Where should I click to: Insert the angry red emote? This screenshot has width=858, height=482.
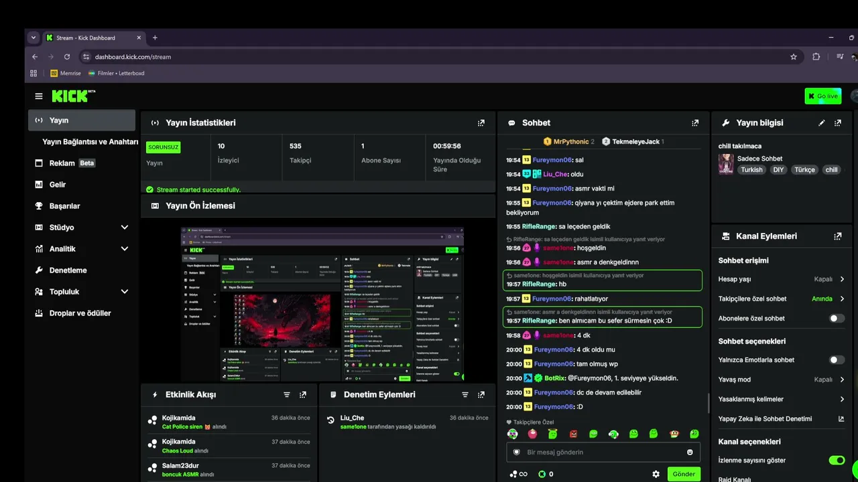(x=573, y=434)
